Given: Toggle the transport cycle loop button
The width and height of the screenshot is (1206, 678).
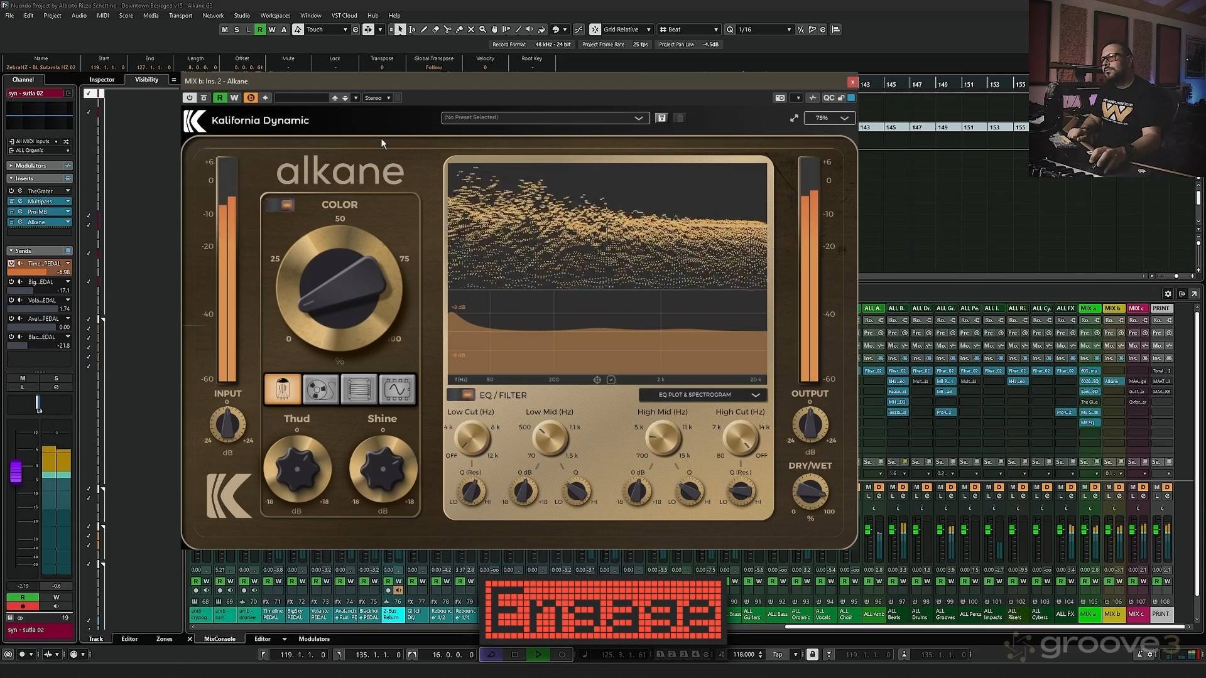Looking at the screenshot, I should click(491, 655).
